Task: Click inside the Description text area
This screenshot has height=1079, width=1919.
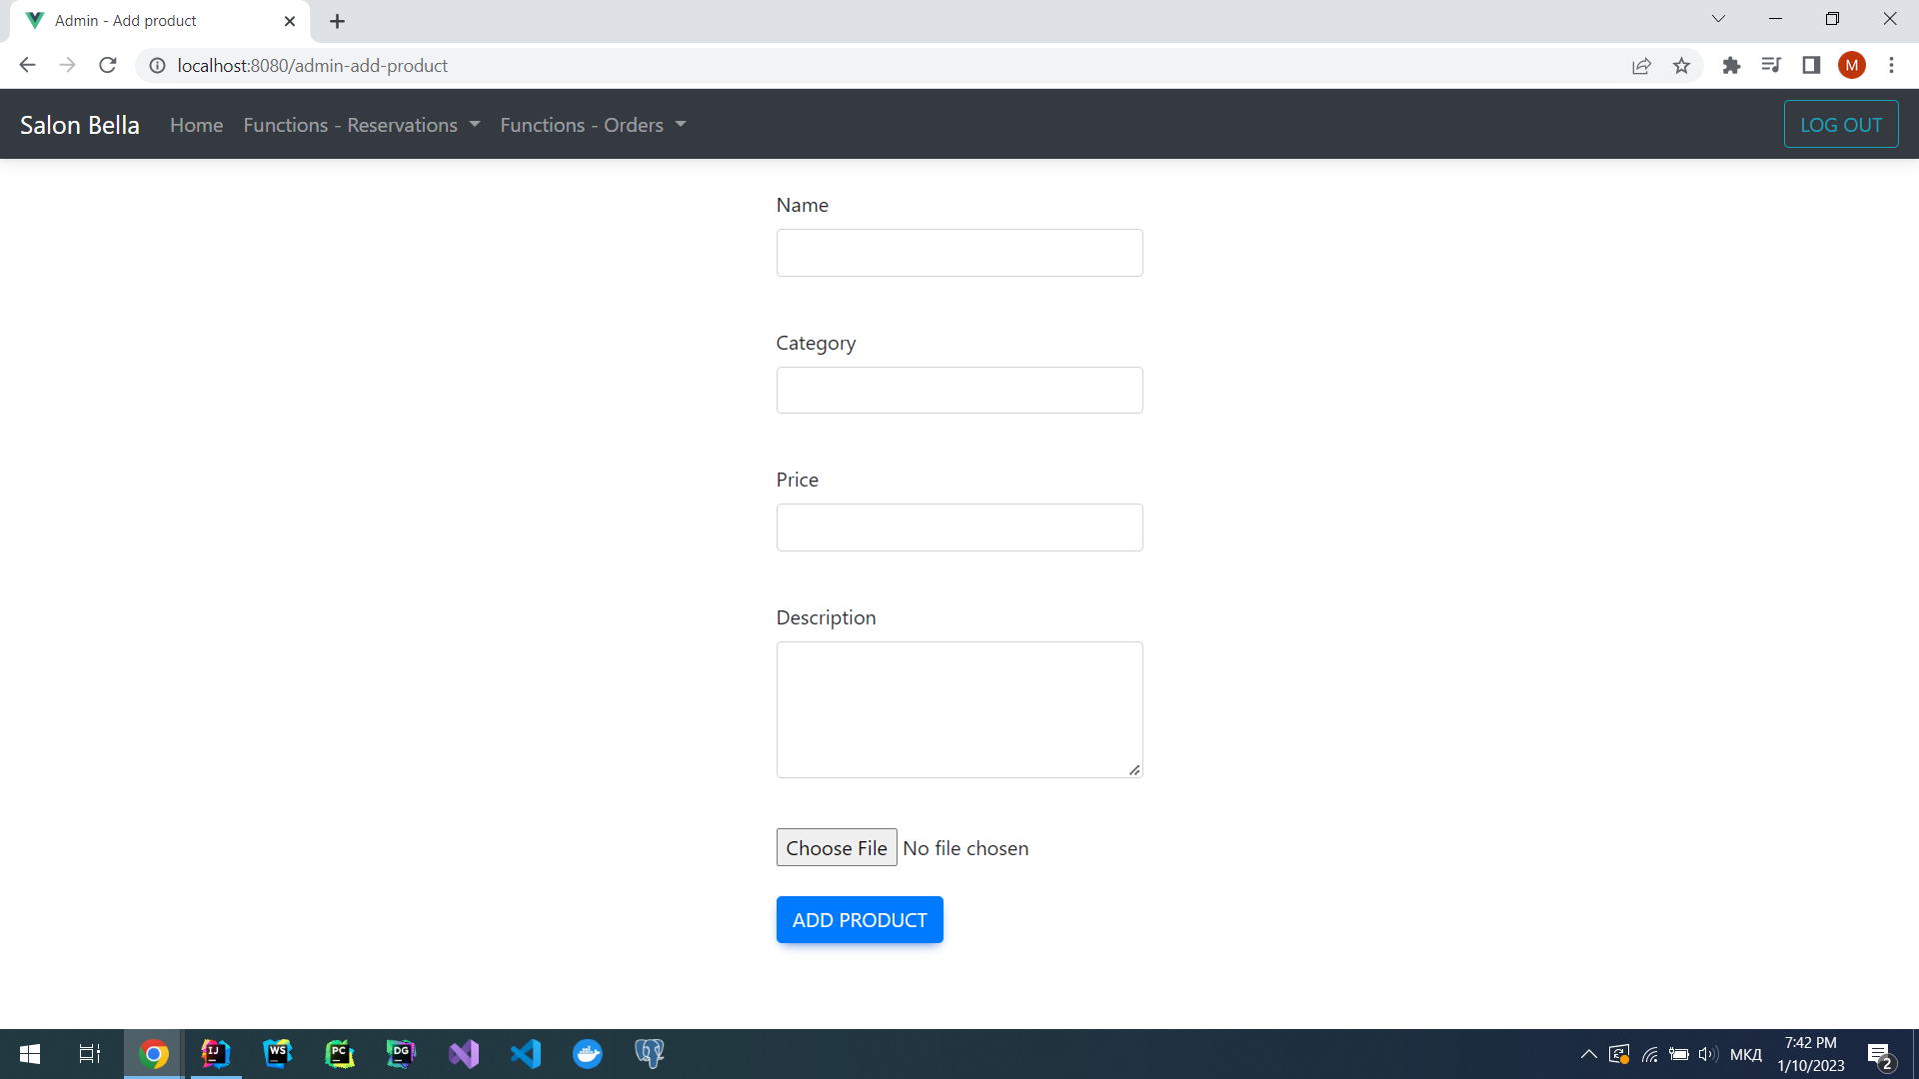Action: click(959, 709)
